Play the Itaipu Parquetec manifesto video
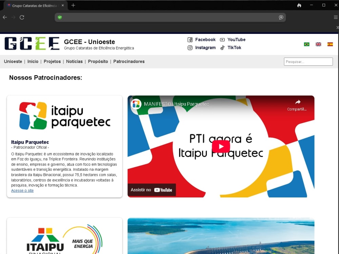The height and width of the screenshot is (254, 339). (221, 146)
